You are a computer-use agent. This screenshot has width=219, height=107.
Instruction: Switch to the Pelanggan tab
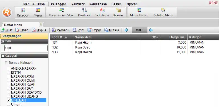(x=59, y=4)
